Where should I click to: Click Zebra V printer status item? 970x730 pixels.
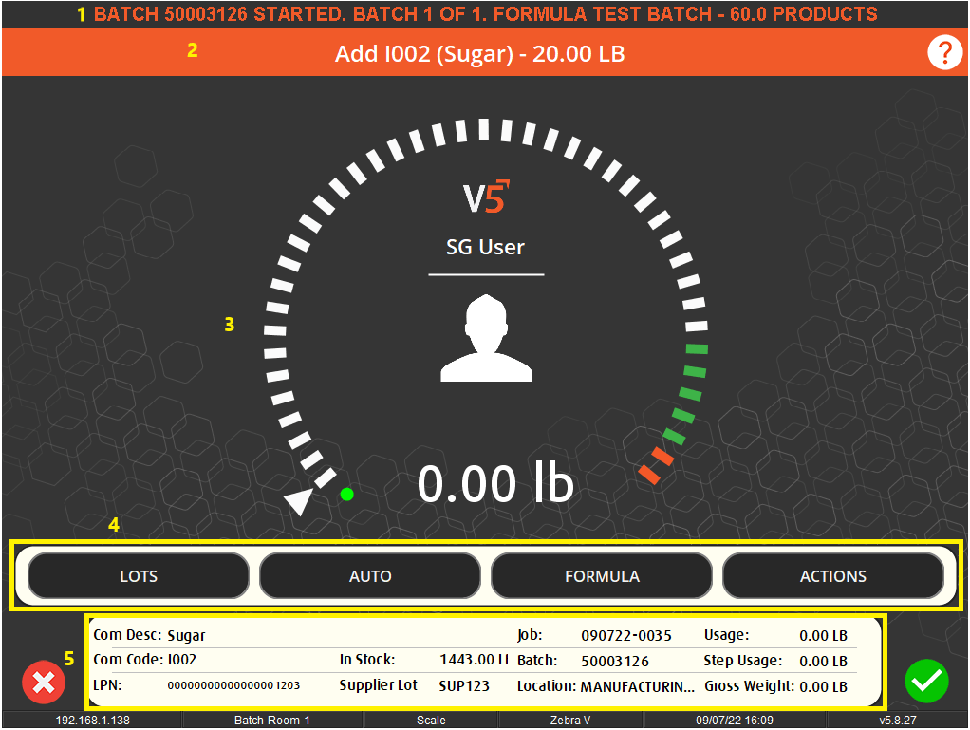click(569, 721)
